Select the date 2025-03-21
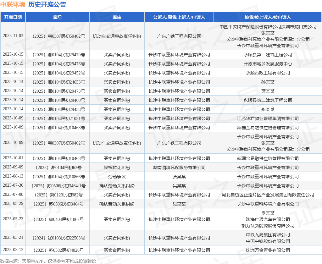This screenshot has width=322, height=264. (x=13, y=238)
